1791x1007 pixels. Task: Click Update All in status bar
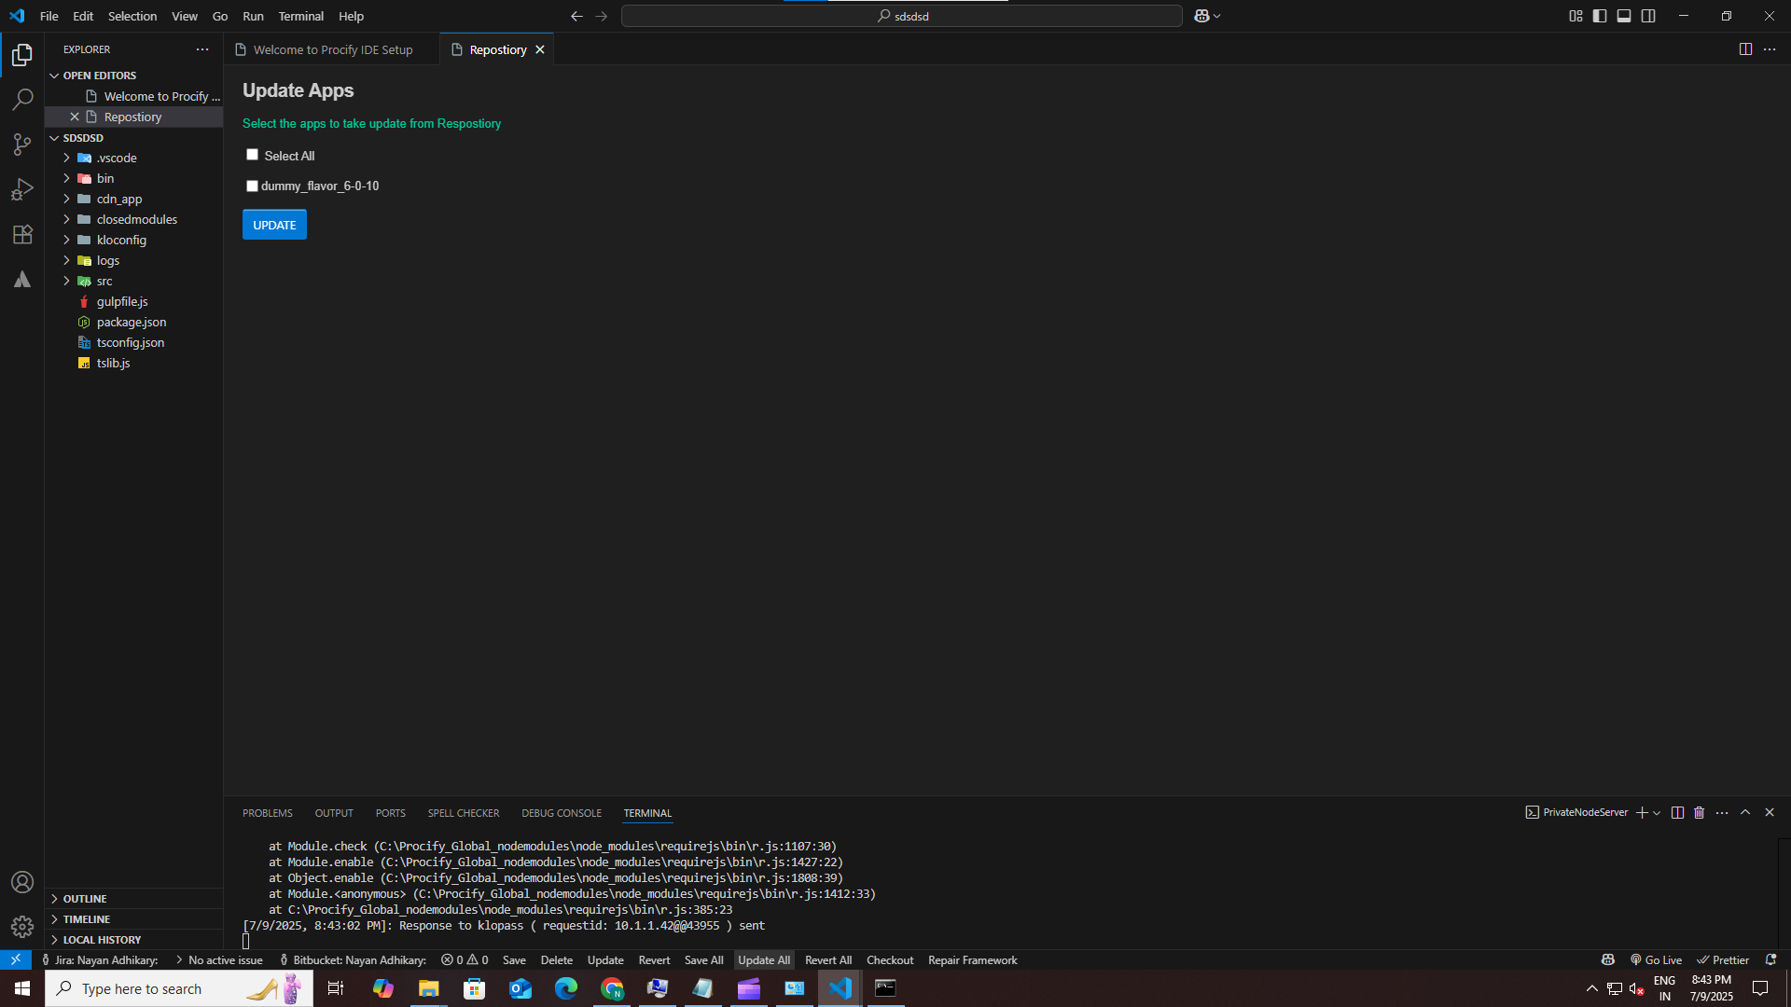pos(764,959)
